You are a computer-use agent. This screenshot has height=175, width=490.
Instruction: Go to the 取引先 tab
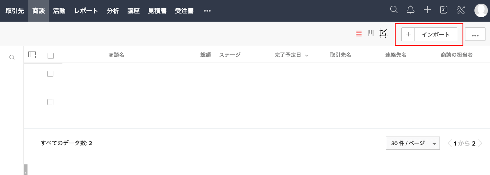point(15,11)
